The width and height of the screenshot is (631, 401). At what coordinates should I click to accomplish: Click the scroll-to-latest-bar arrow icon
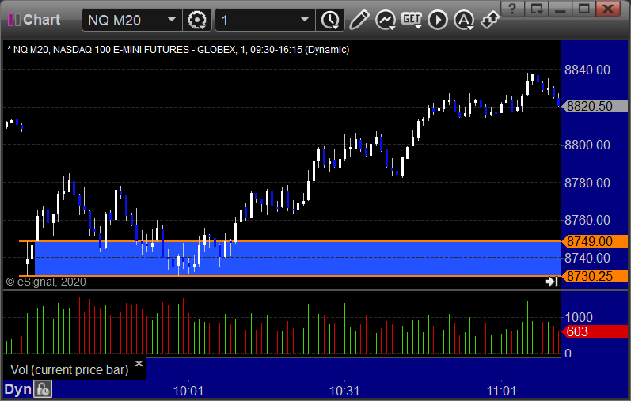click(x=552, y=282)
